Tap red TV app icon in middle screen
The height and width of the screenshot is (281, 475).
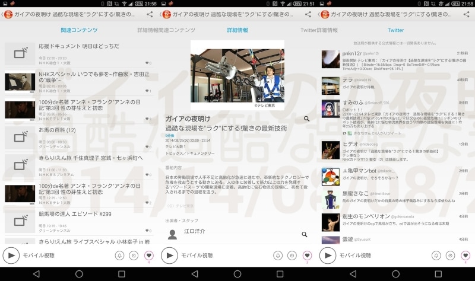tap(167, 14)
